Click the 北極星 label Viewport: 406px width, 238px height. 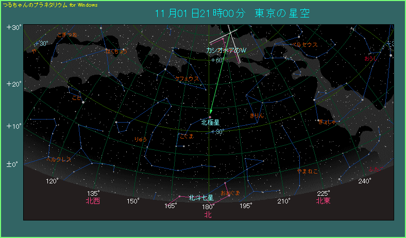(210, 122)
